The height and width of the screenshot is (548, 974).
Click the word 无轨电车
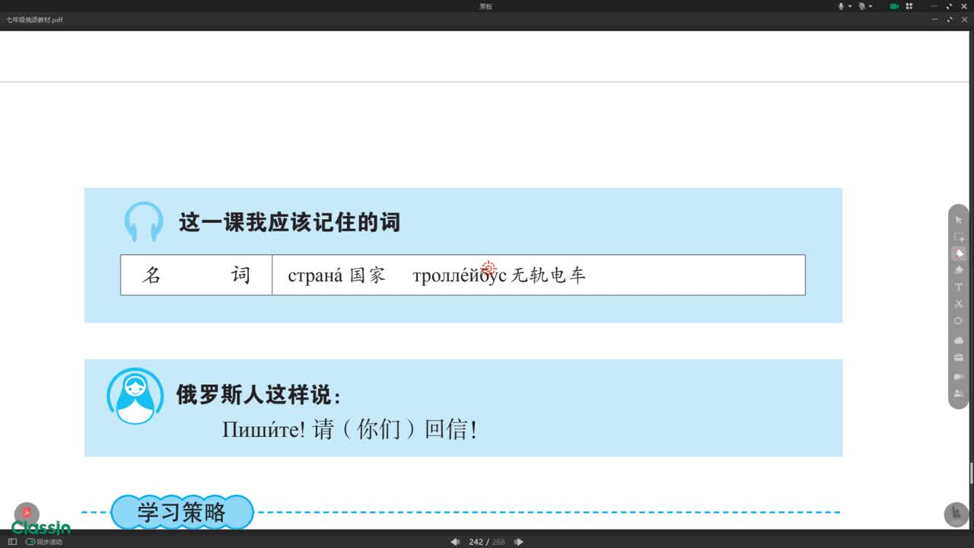[549, 276]
